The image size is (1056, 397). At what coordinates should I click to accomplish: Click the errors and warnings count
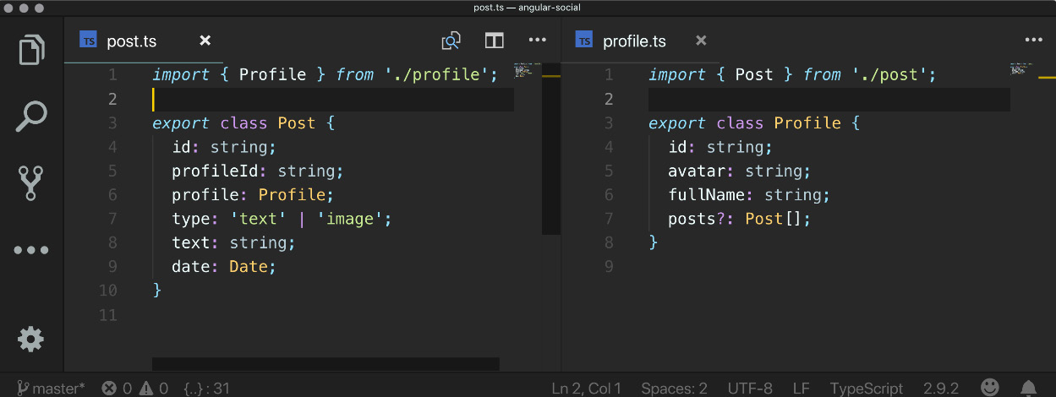[x=135, y=389]
